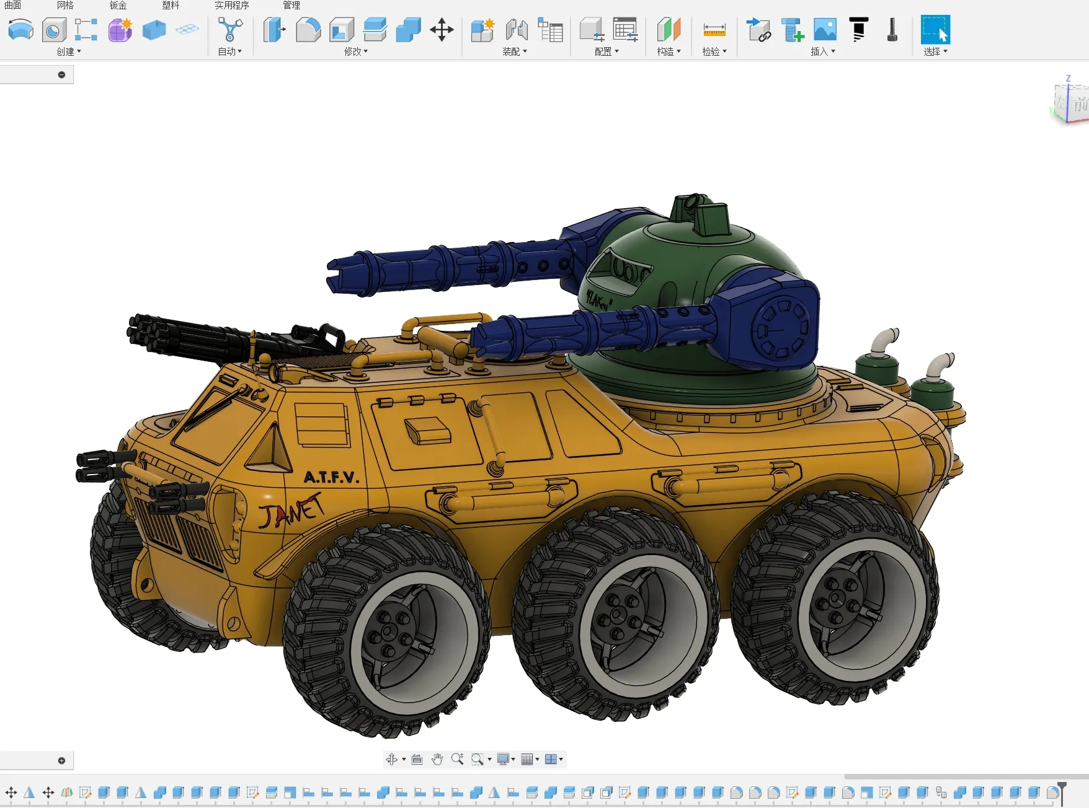Collapse the top-left panel toggle

click(x=61, y=75)
